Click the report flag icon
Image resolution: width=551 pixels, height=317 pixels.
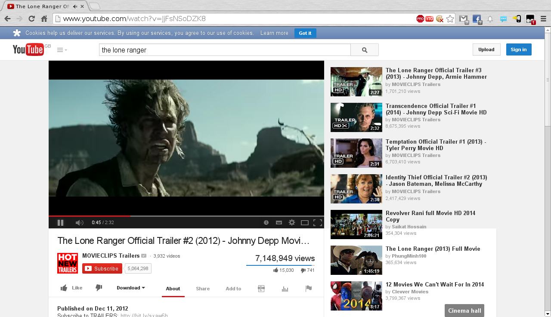(x=308, y=289)
